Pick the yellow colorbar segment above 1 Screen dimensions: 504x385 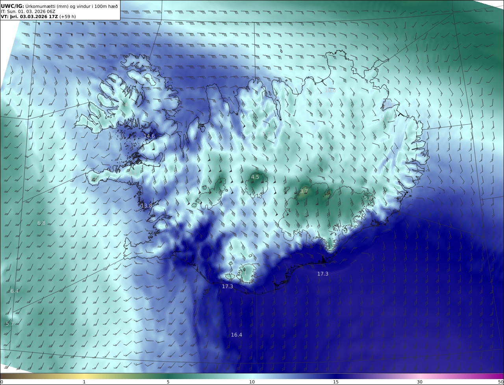coord(84,376)
